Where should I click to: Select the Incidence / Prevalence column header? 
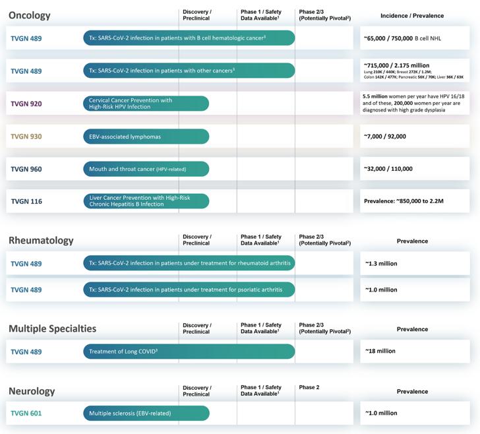[412, 16]
